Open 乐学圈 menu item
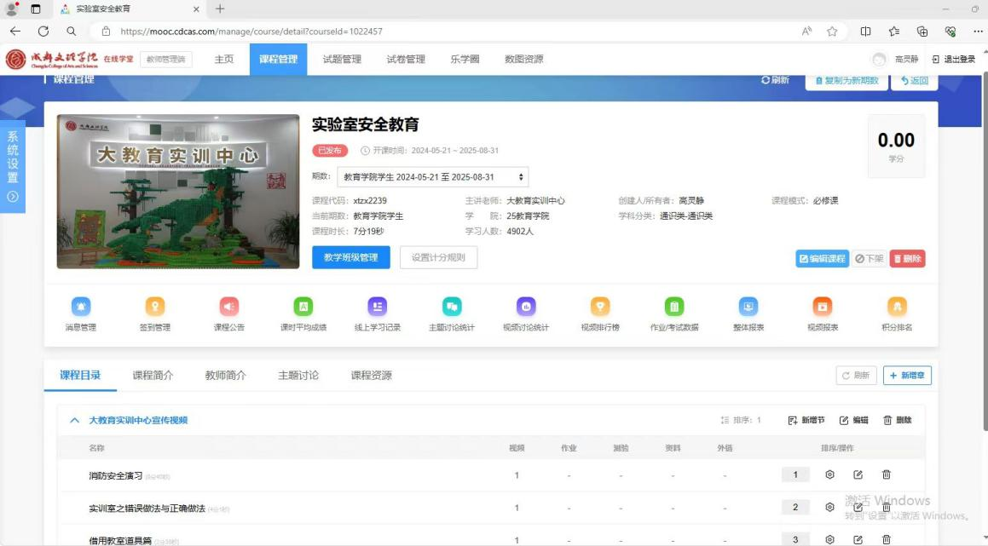988x546 pixels. (x=465, y=59)
